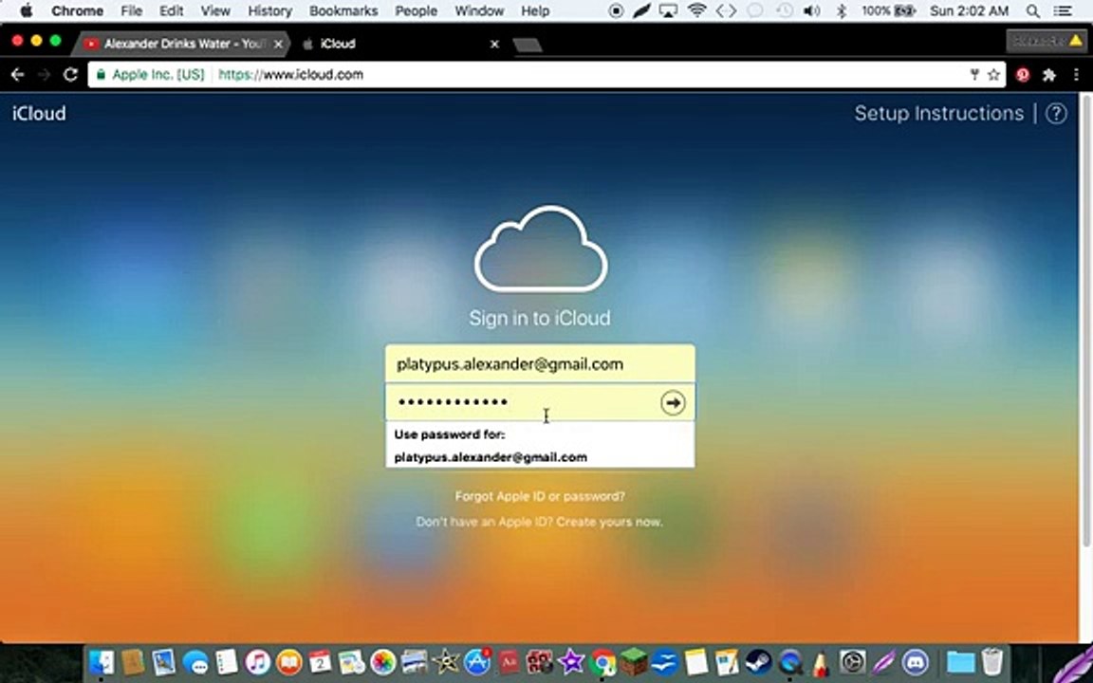Image resolution: width=1093 pixels, height=683 pixels.
Task: Launch Minecraft from the dock
Action: (634, 661)
